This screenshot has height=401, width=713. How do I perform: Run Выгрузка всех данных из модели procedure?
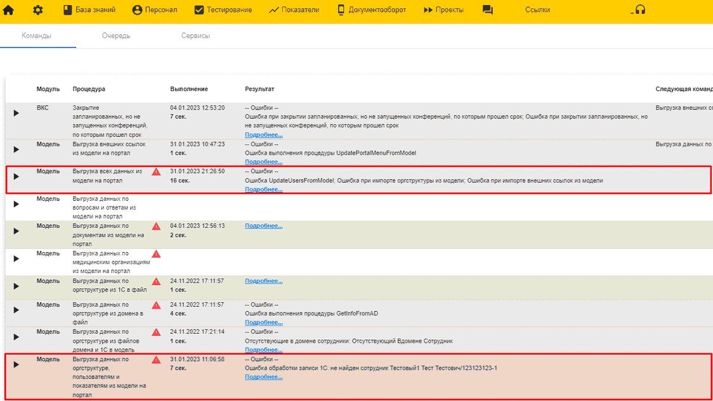16,177
